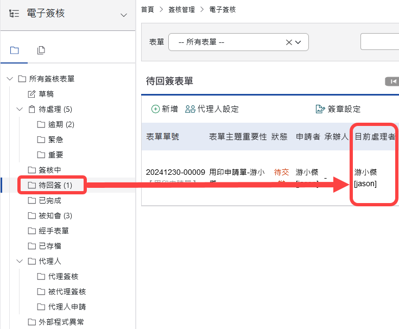
Task: Switch to the folder view tab
Action: click(x=14, y=50)
